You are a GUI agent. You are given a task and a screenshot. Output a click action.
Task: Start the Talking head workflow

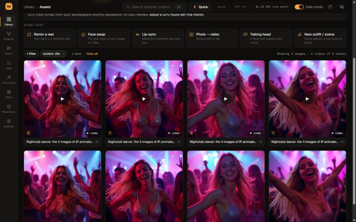pos(266,38)
